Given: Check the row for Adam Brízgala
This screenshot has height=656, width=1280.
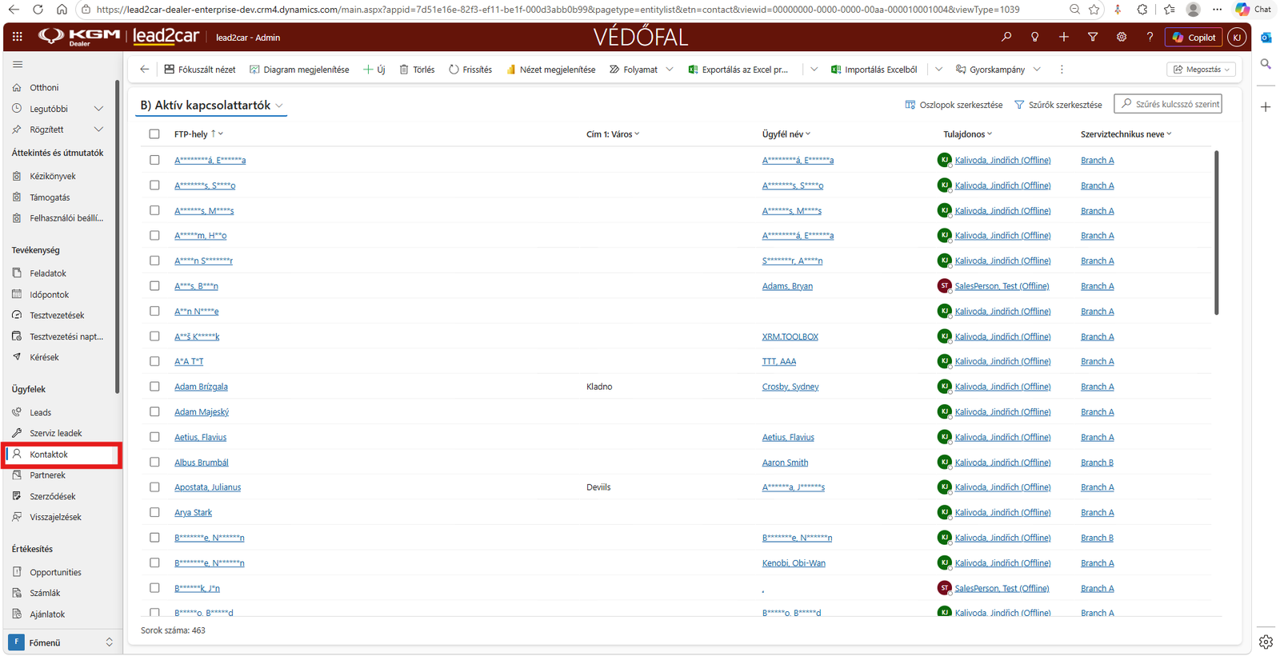Looking at the screenshot, I should (154, 387).
